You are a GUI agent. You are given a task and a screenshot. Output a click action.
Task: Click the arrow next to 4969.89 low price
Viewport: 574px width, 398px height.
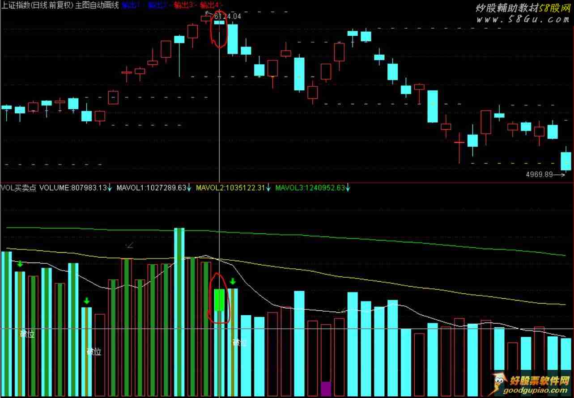coord(559,175)
